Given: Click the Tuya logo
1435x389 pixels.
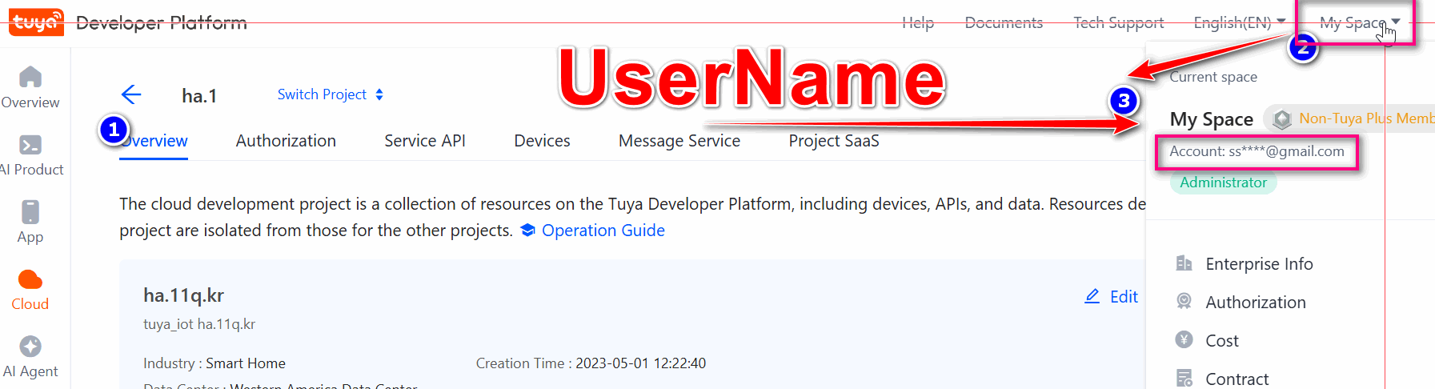Looking at the screenshot, I should (x=36, y=22).
